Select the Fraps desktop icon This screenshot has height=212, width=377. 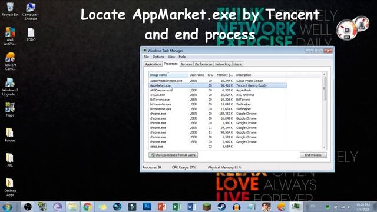(x=10, y=110)
